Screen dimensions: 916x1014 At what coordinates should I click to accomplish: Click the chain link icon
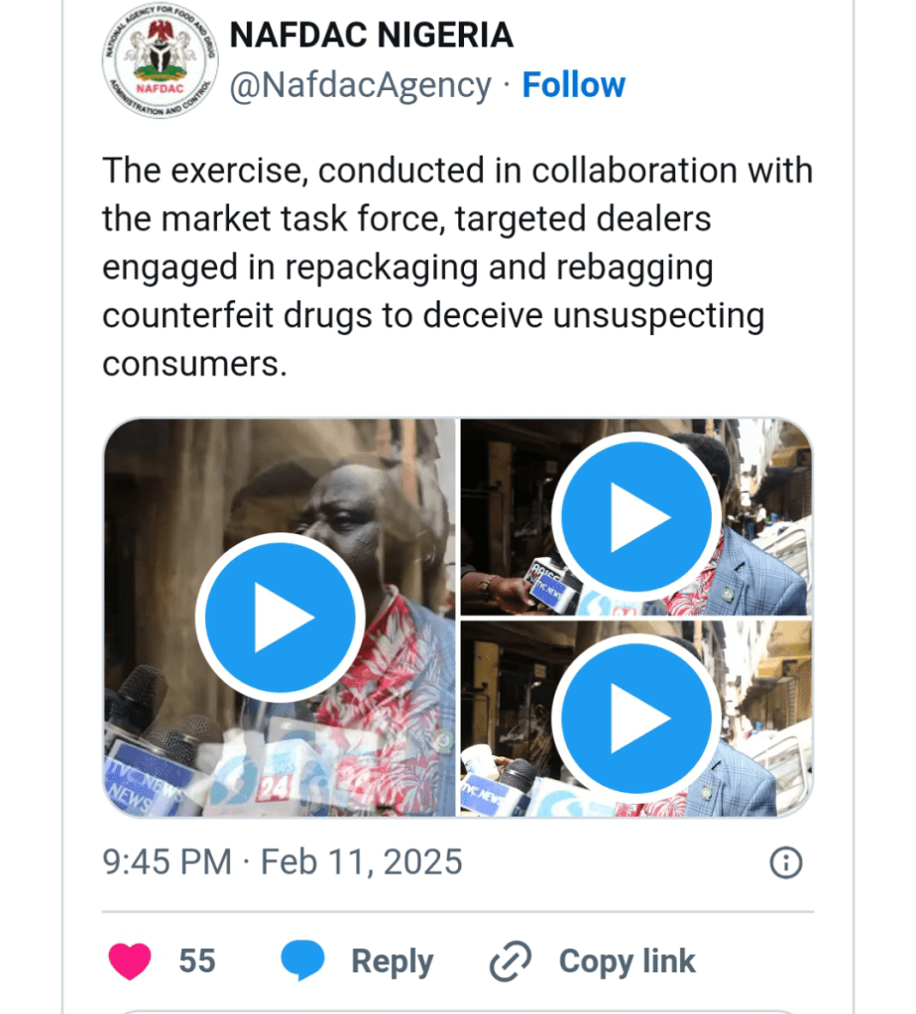coord(511,961)
